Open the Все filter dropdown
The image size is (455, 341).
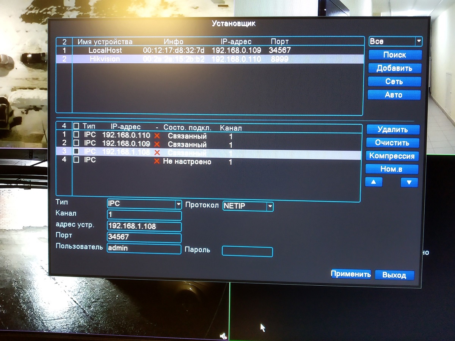click(x=419, y=41)
